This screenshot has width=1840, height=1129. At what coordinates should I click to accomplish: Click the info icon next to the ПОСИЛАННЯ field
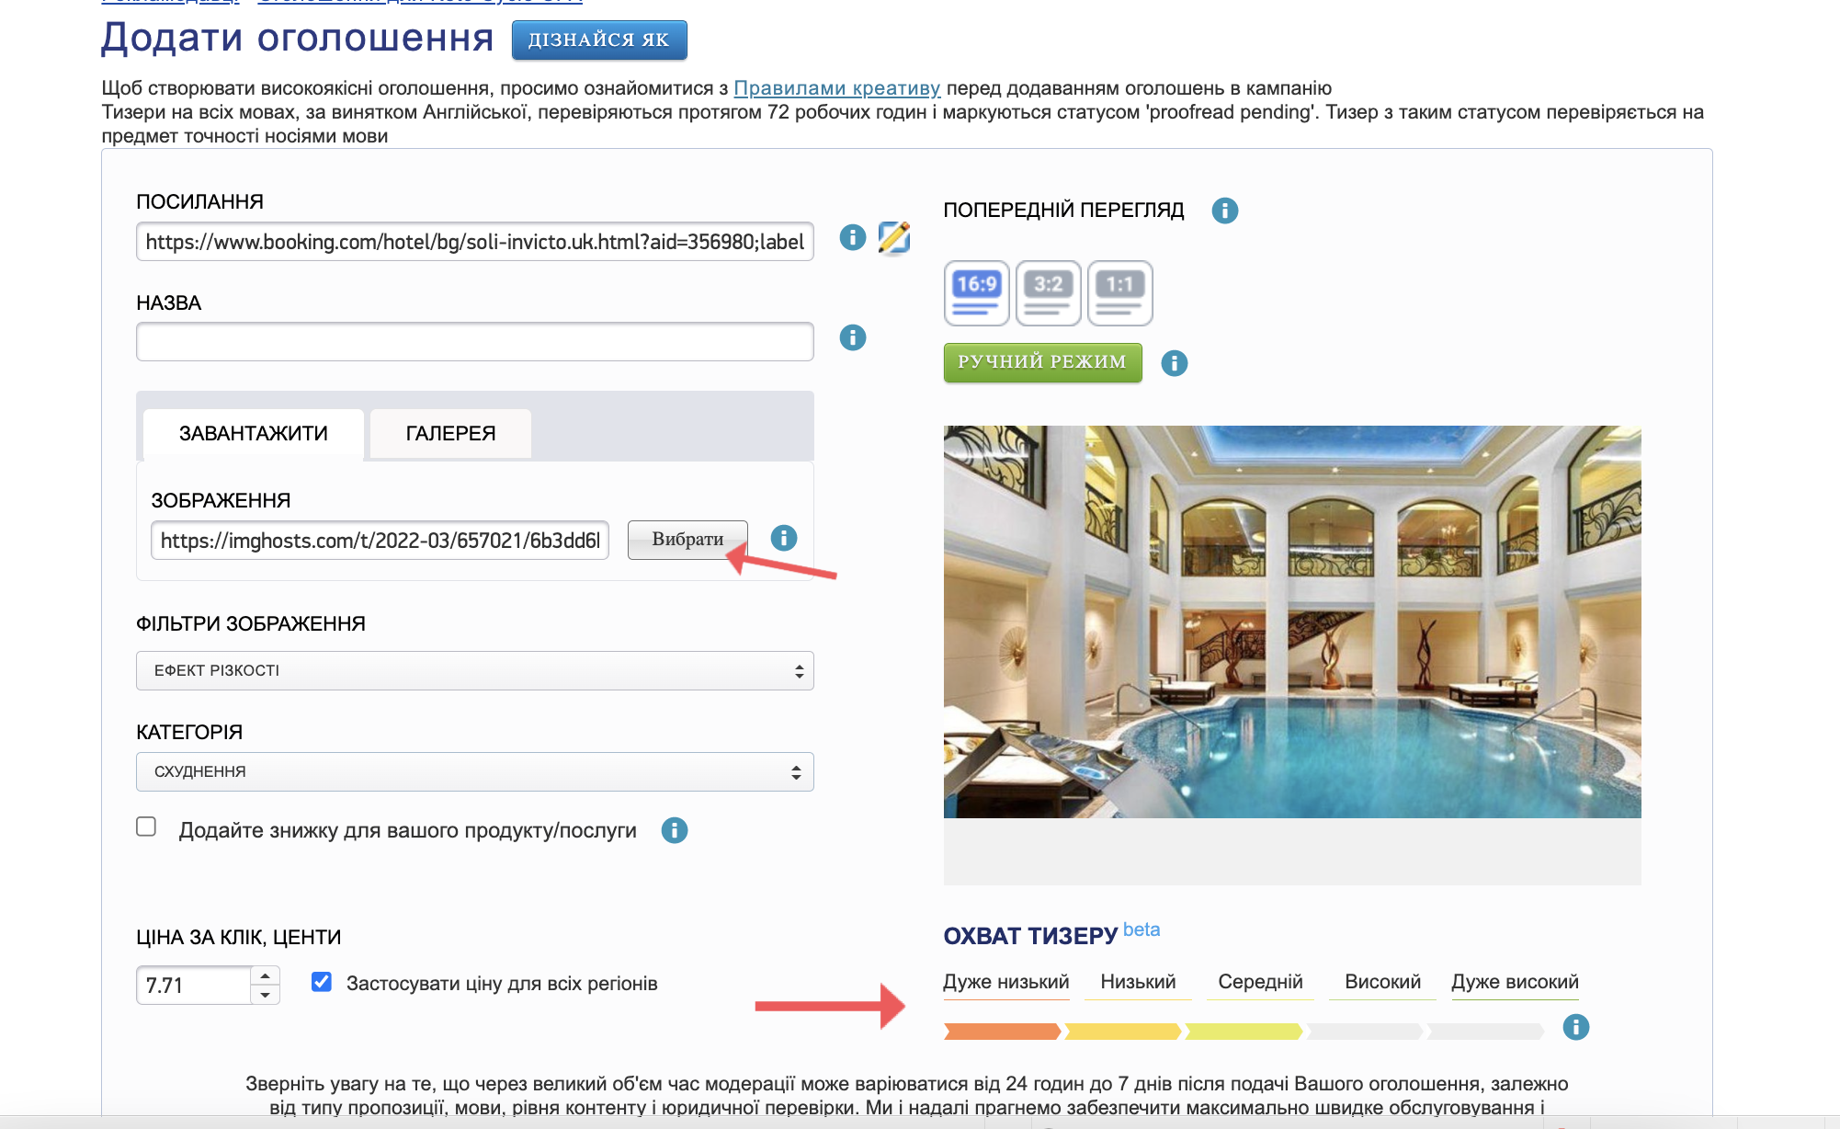[853, 238]
